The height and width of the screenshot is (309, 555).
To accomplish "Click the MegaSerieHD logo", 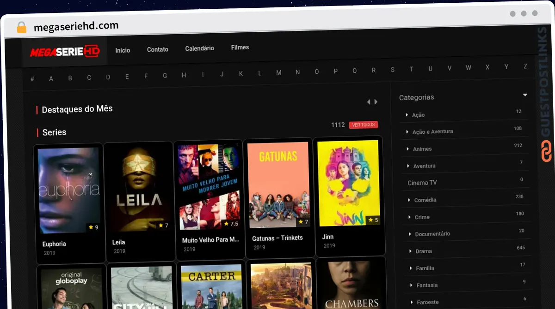I will (64, 52).
